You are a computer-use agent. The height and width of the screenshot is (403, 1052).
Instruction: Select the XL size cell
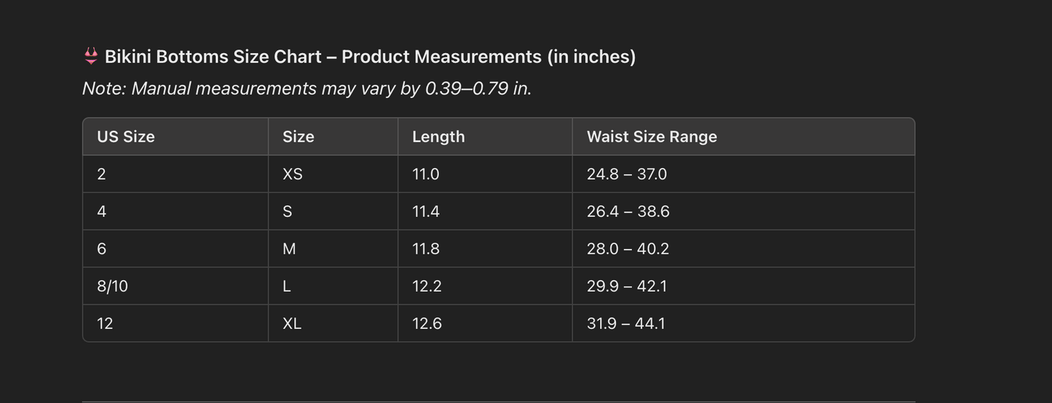tap(292, 324)
